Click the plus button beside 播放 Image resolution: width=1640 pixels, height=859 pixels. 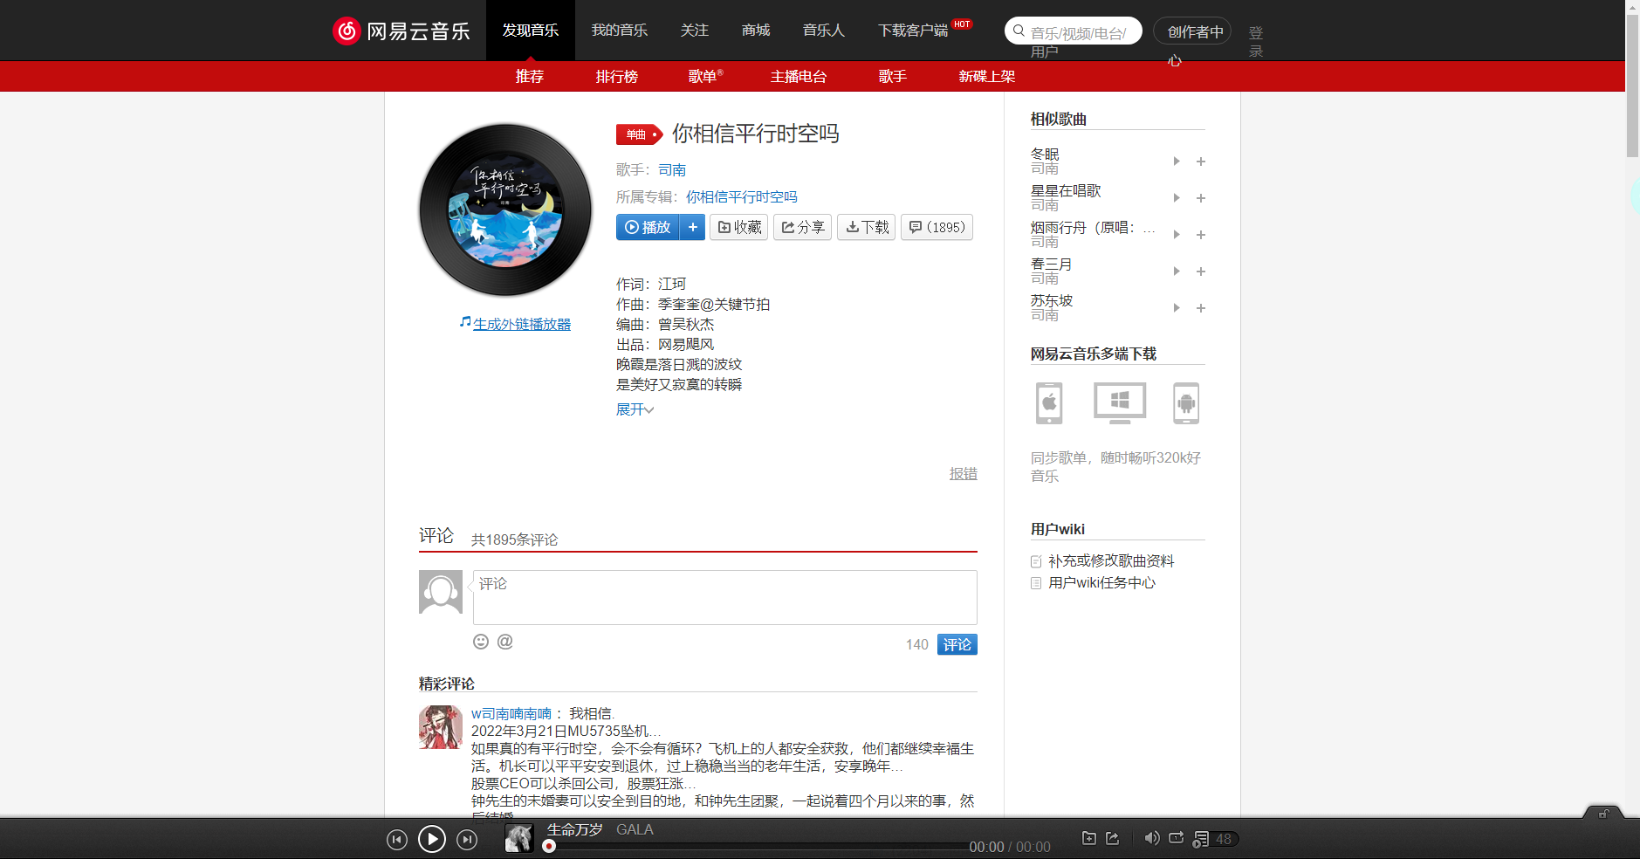click(693, 227)
